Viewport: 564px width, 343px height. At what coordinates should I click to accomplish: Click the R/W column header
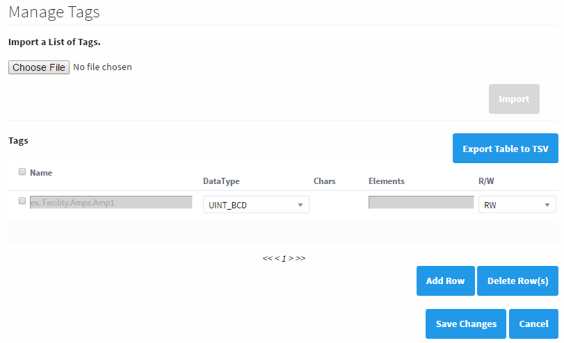coord(485,181)
